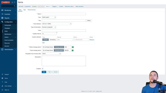Click the User settings person icon
Viewport: 166px width, 93px height.
[x=2, y=86]
